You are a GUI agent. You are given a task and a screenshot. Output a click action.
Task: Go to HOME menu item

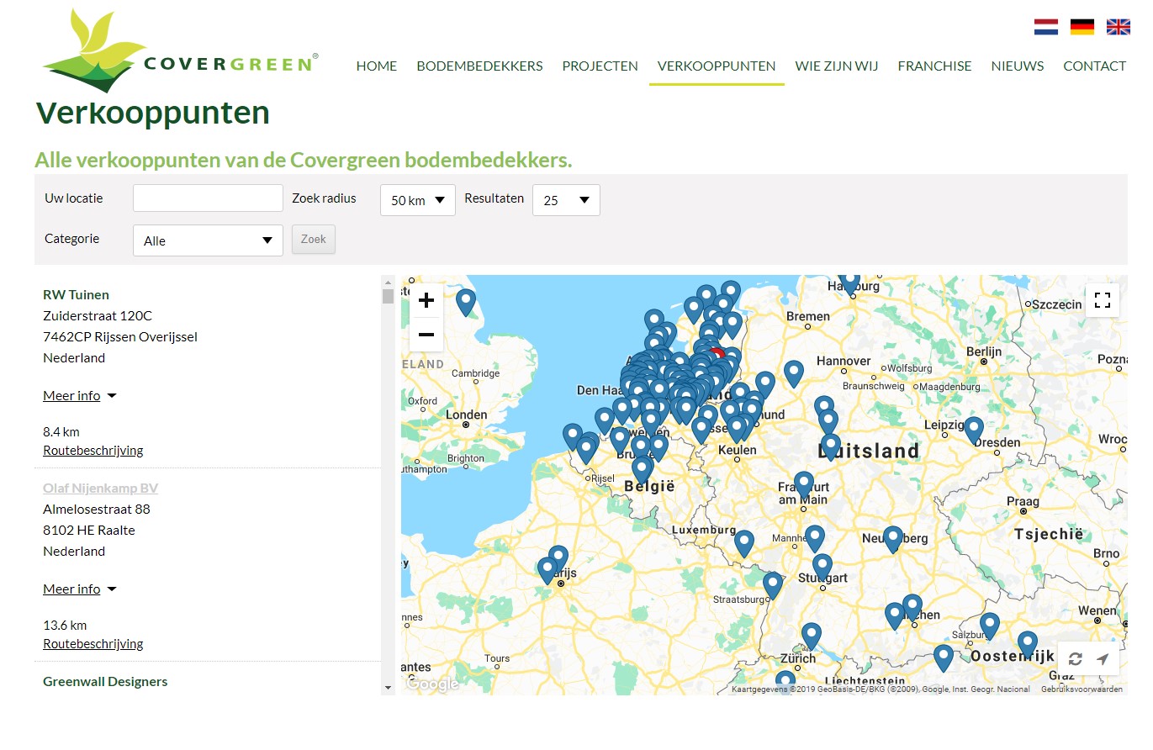[x=377, y=66]
